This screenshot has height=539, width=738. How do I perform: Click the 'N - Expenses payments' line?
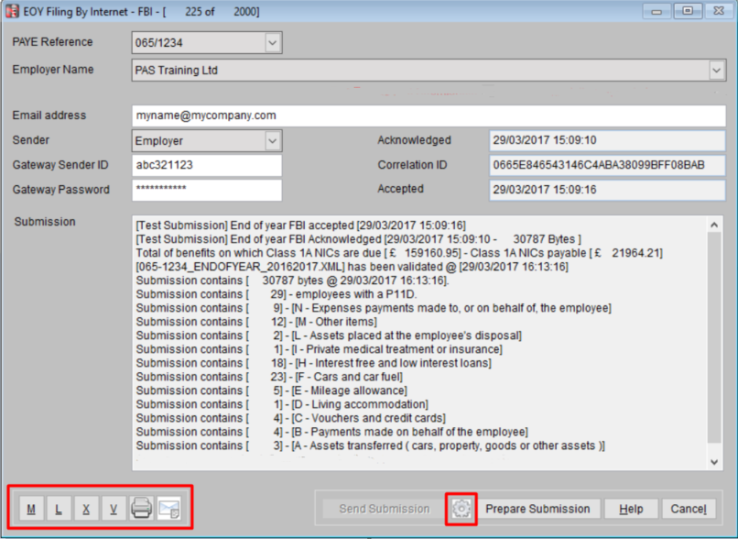tap(374, 308)
